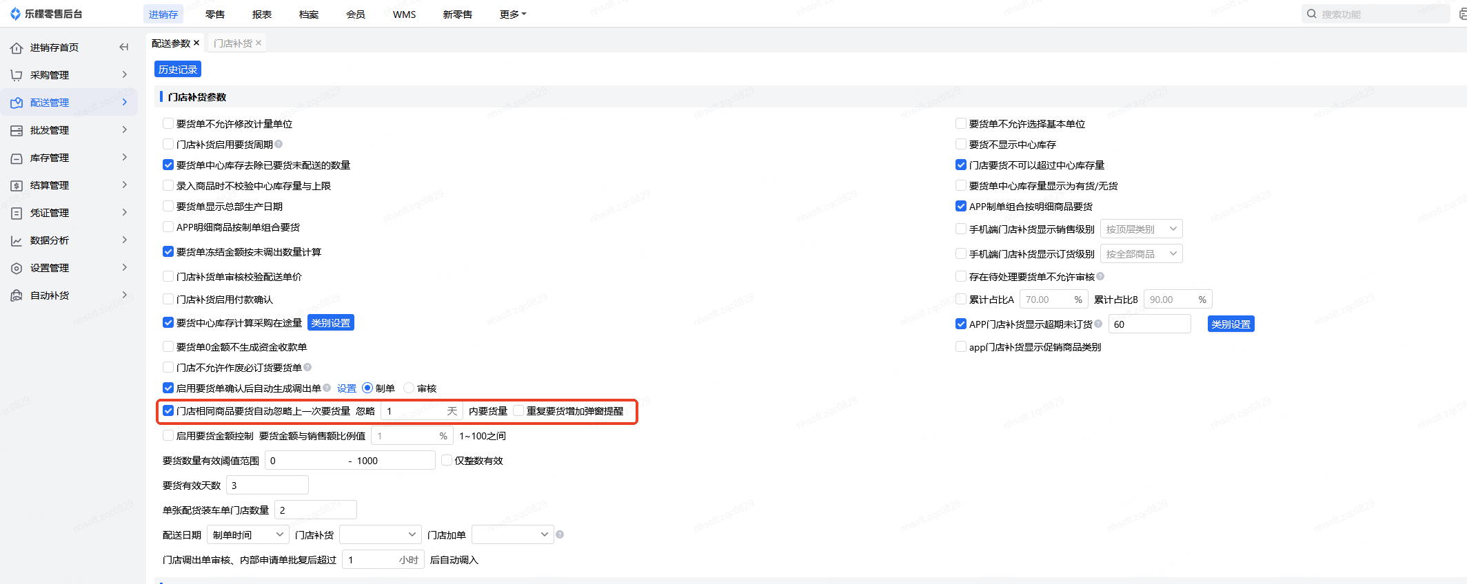Click the 自动补货 icon
The image size is (1467, 584).
[x=17, y=295]
